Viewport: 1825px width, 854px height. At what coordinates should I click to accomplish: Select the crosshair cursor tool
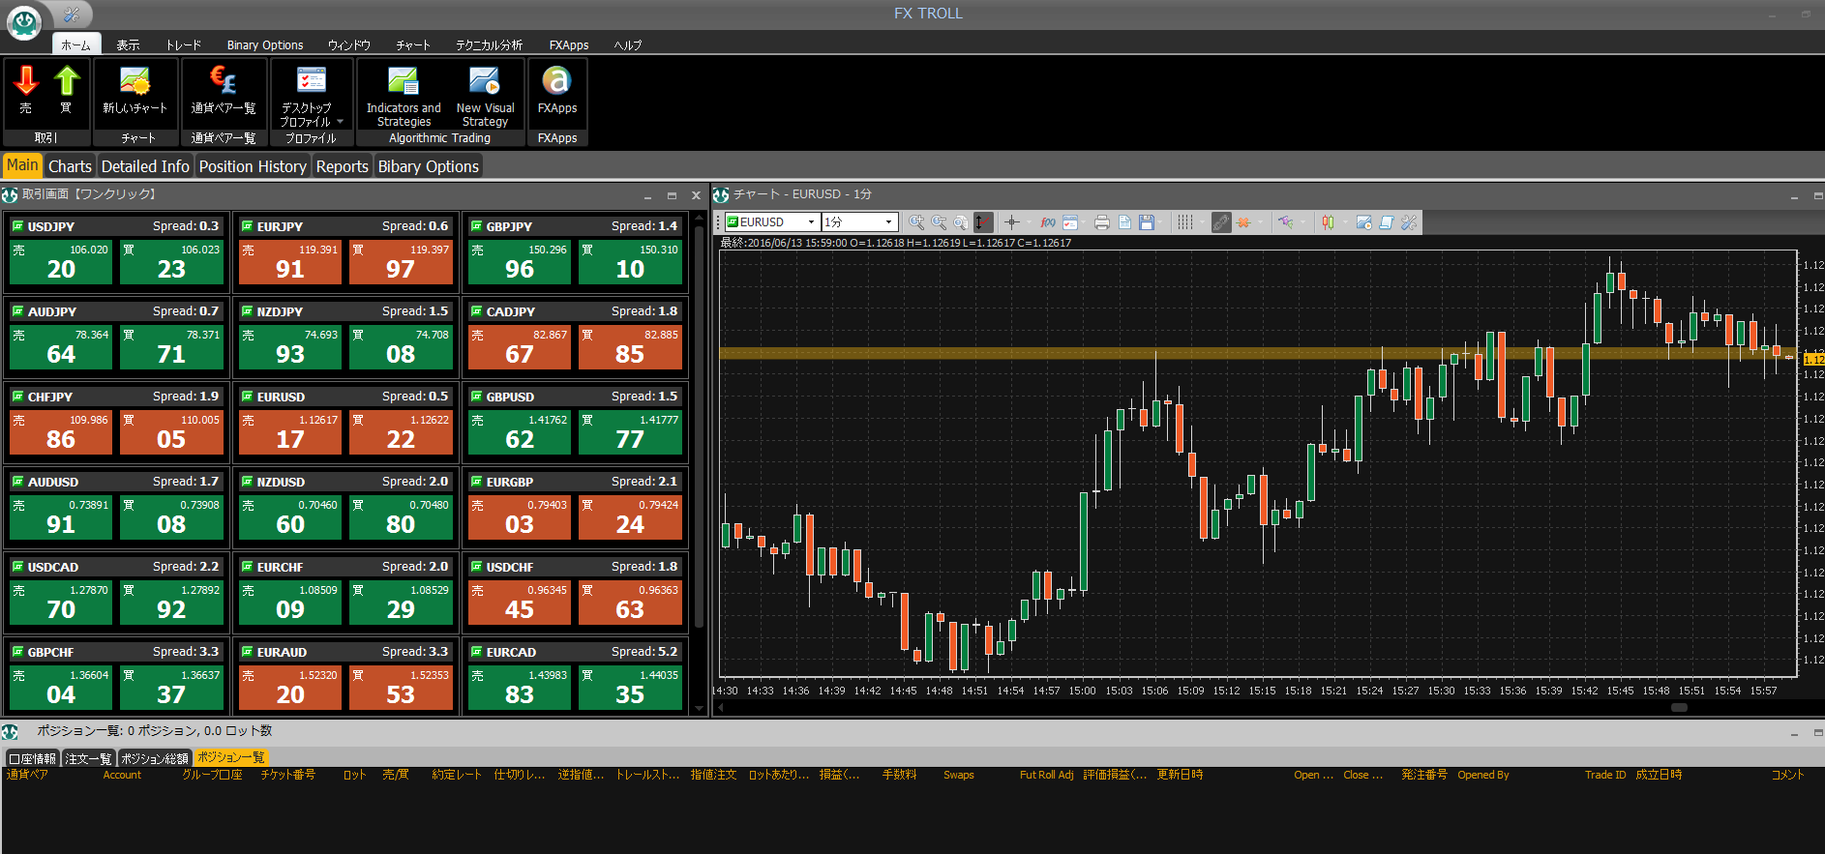[x=1012, y=222]
